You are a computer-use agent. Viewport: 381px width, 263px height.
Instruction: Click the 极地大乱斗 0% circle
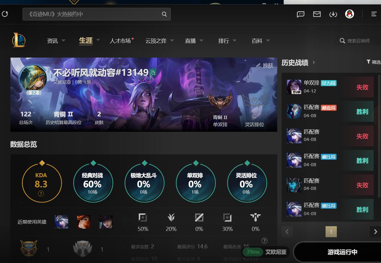[x=144, y=183]
